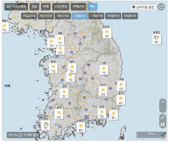The width and height of the screenshot is (169, 142).
Task: Click the 안동 1℃ weather card
Action: (104, 70)
